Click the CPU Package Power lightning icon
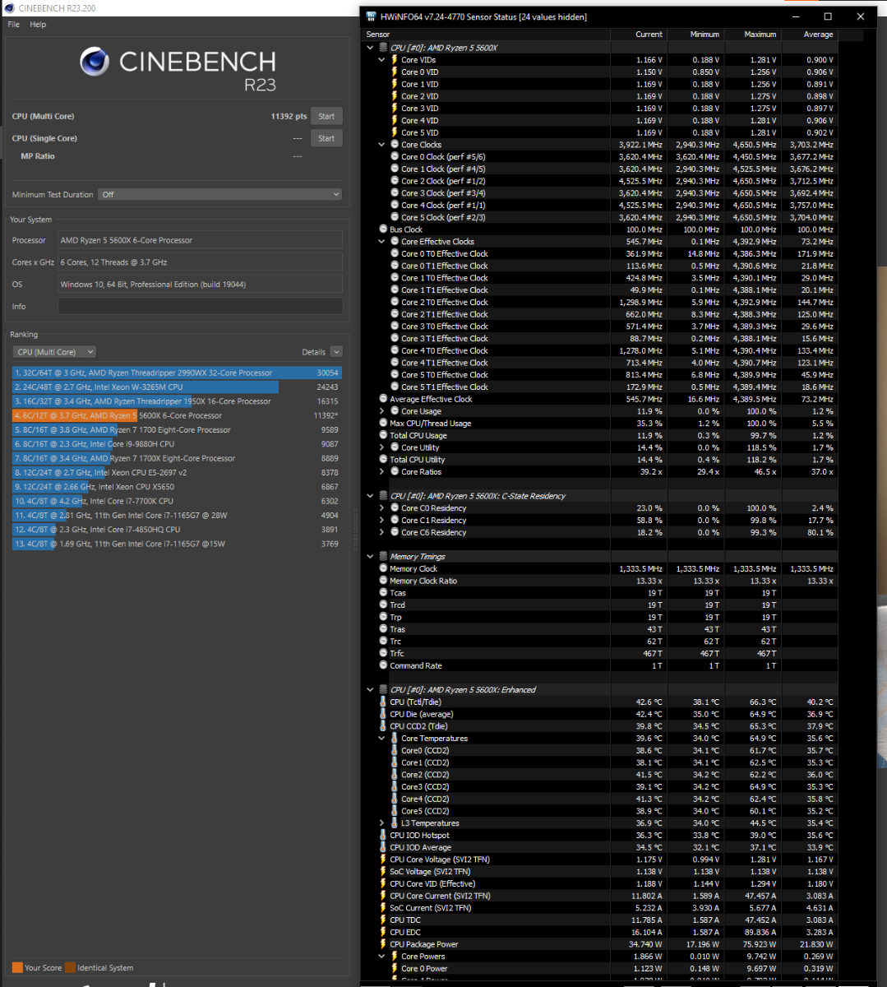The height and width of the screenshot is (987, 887). click(x=383, y=944)
